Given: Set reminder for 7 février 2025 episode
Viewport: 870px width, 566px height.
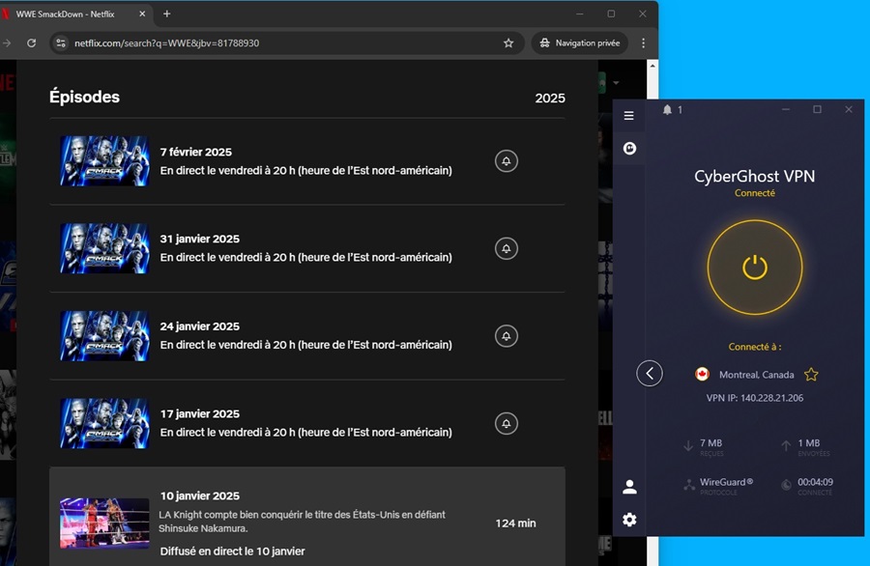Looking at the screenshot, I should pyautogui.click(x=506, y=161).
